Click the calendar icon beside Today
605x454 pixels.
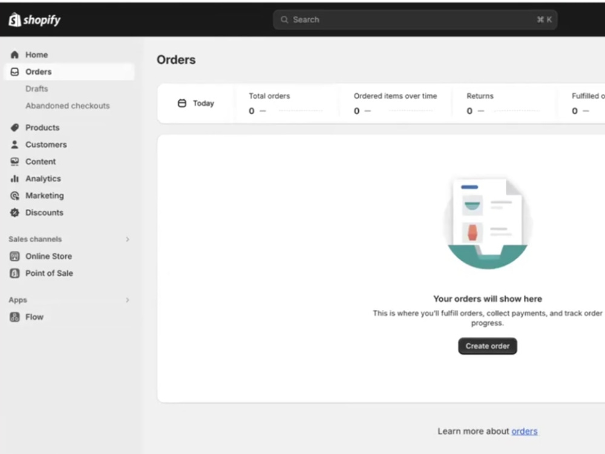pos(181,103)
